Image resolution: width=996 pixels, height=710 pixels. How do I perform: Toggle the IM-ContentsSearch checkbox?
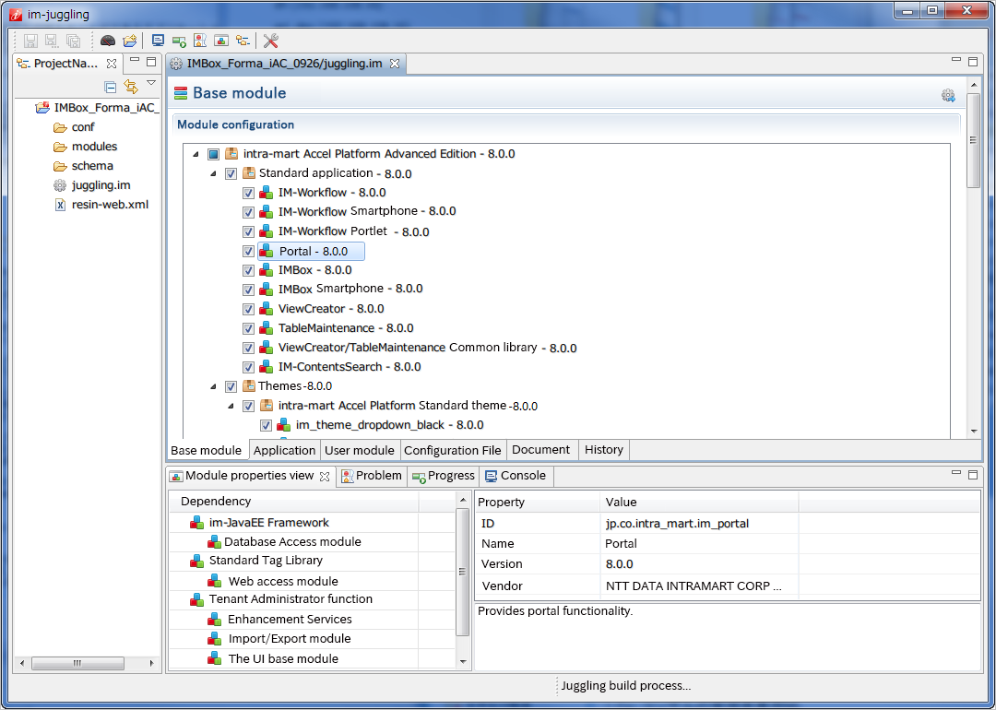[x=248, y=367]
